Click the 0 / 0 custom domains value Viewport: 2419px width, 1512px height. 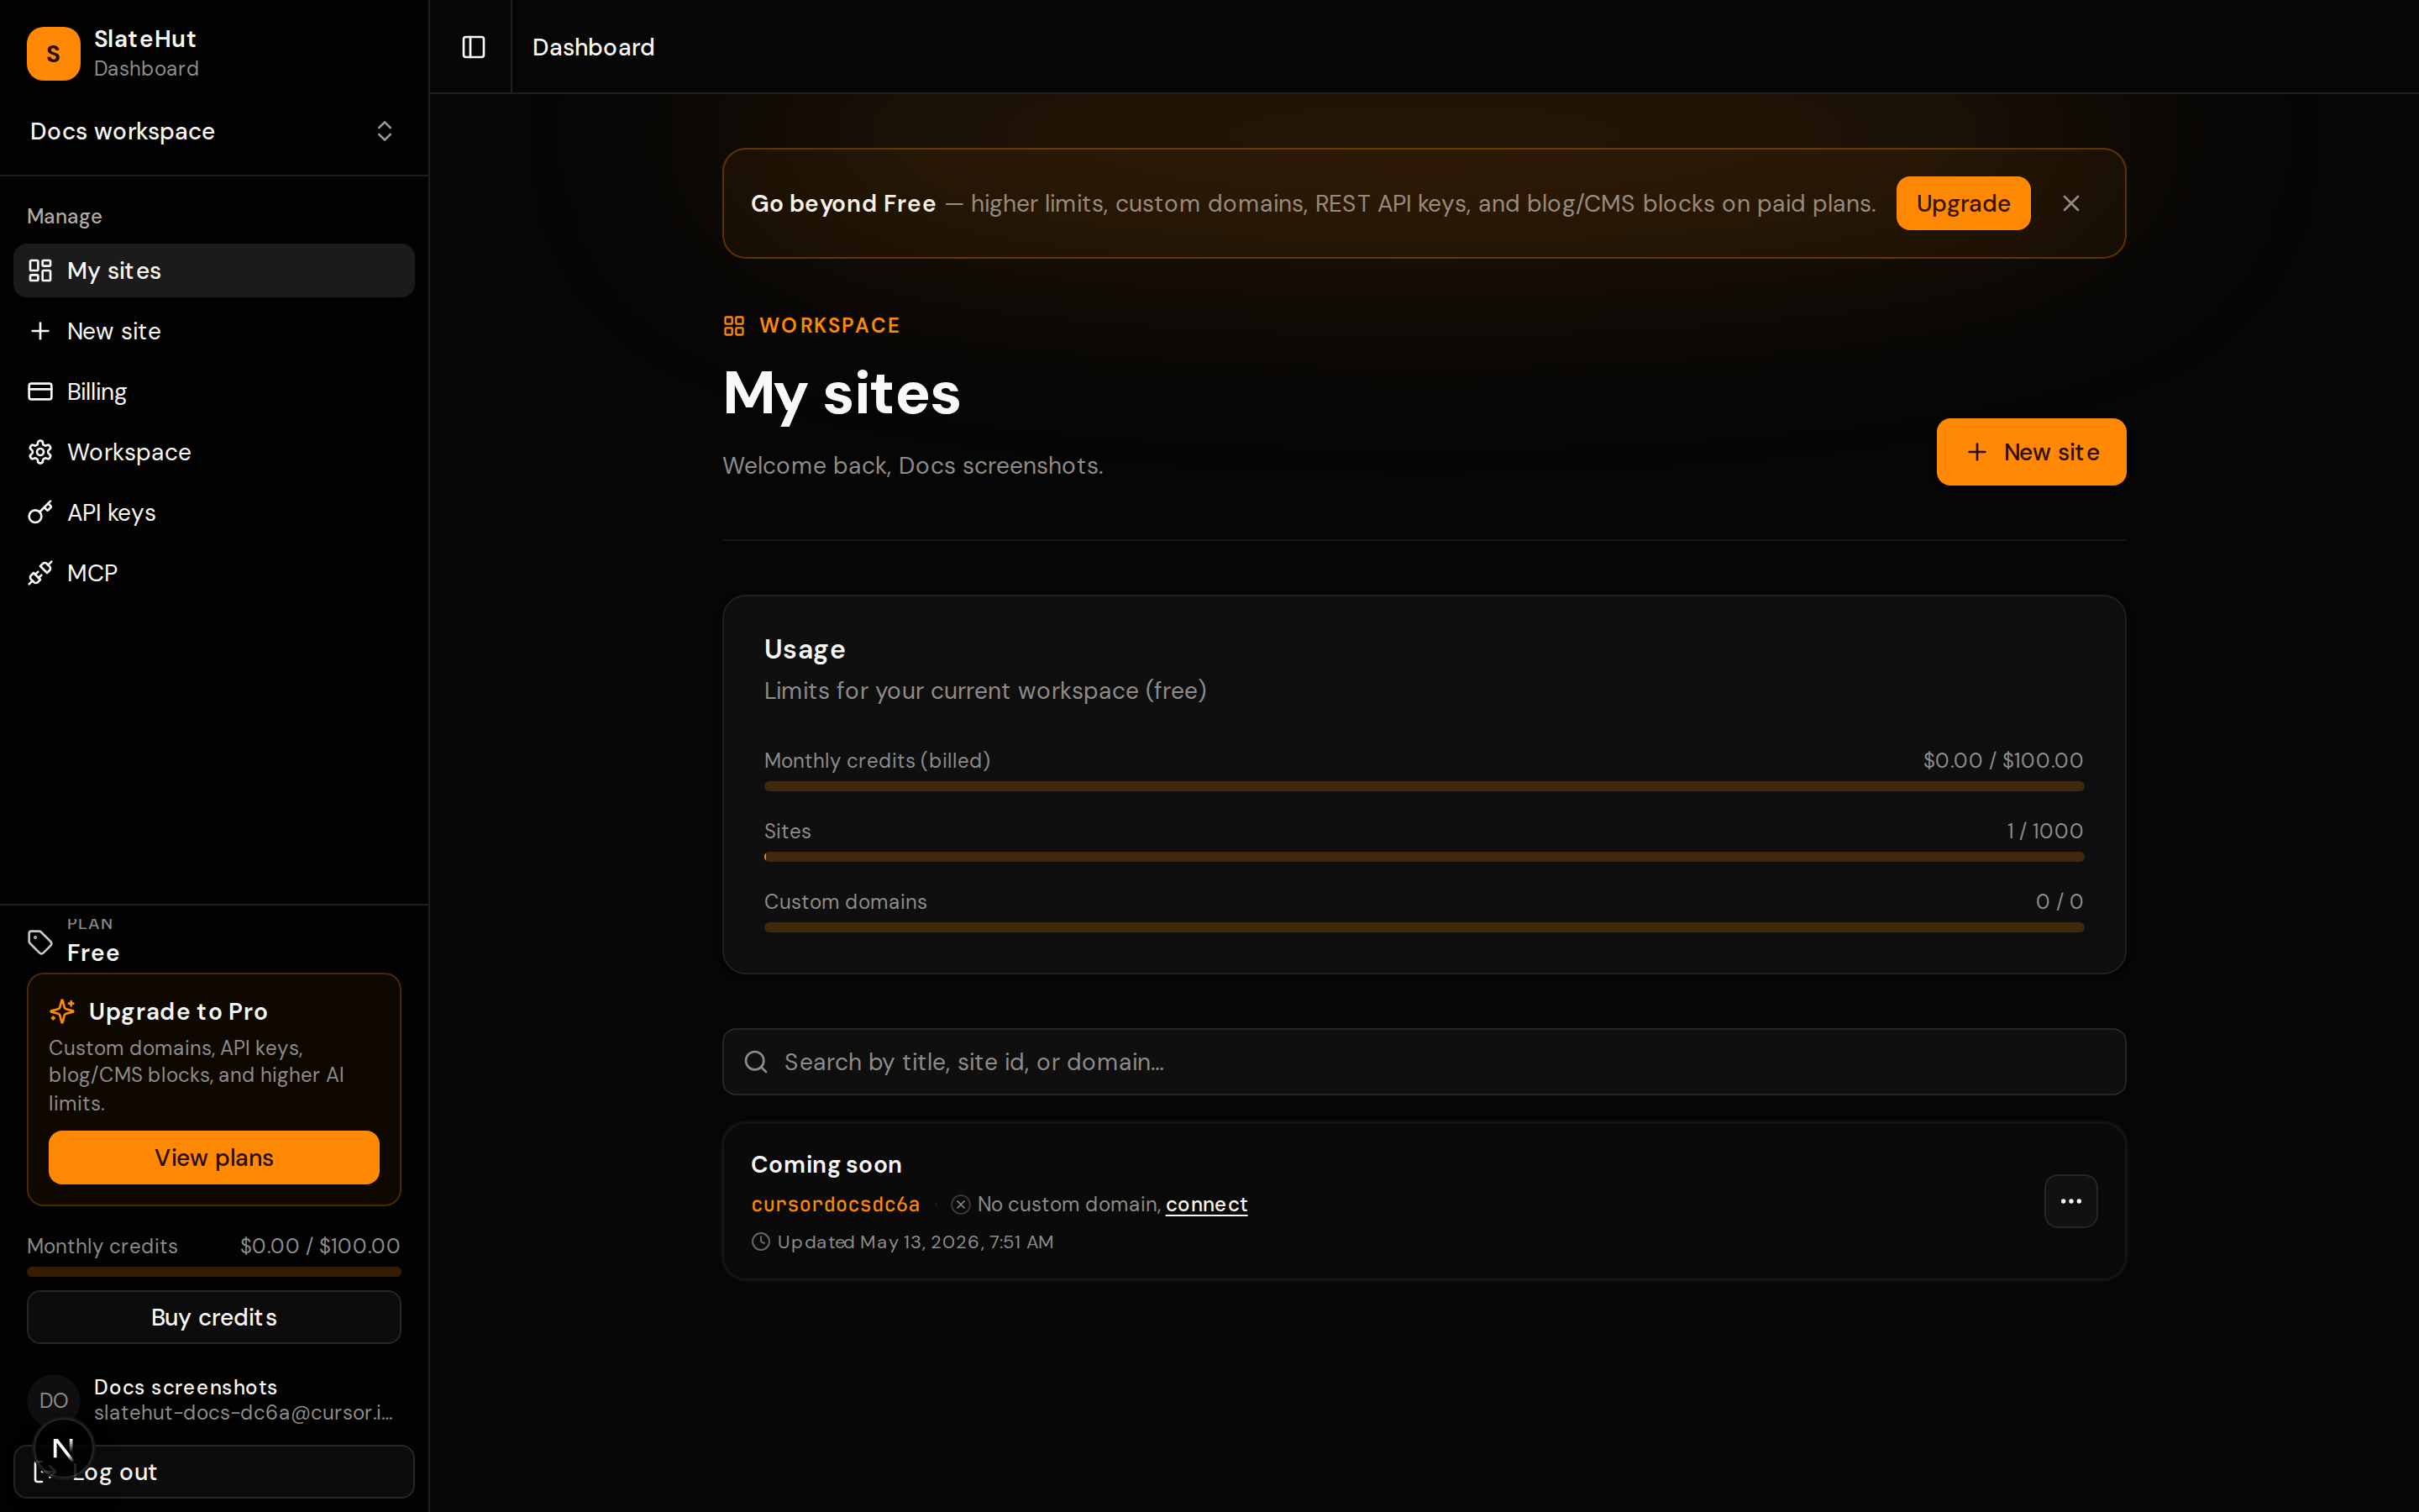coord(2060,901)
